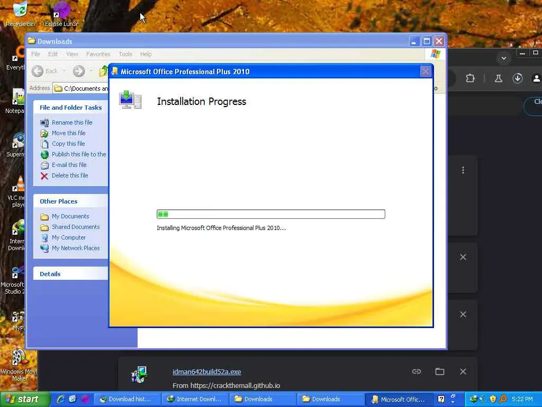
Task: Open Edit menu in Downloads window
Action: [x=53, y=54]
